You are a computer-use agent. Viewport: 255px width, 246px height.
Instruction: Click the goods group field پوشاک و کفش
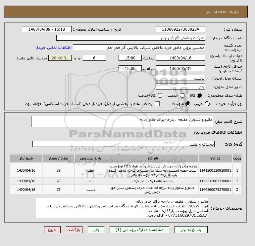pyautogui.click(x=124, y=144)
